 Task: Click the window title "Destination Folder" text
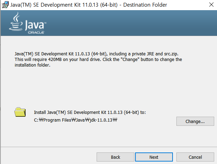point(145,5)
